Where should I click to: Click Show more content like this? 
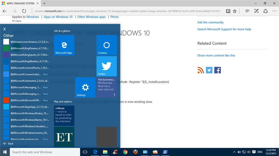tap(216, 56)
